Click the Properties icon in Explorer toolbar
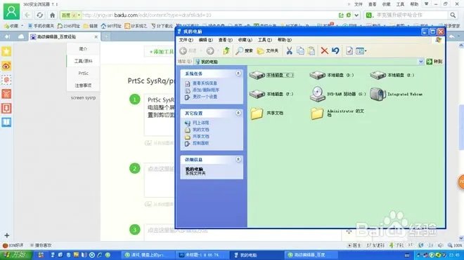Image resolution: width=464 pixels, height=260 pixels. point(349,50)
